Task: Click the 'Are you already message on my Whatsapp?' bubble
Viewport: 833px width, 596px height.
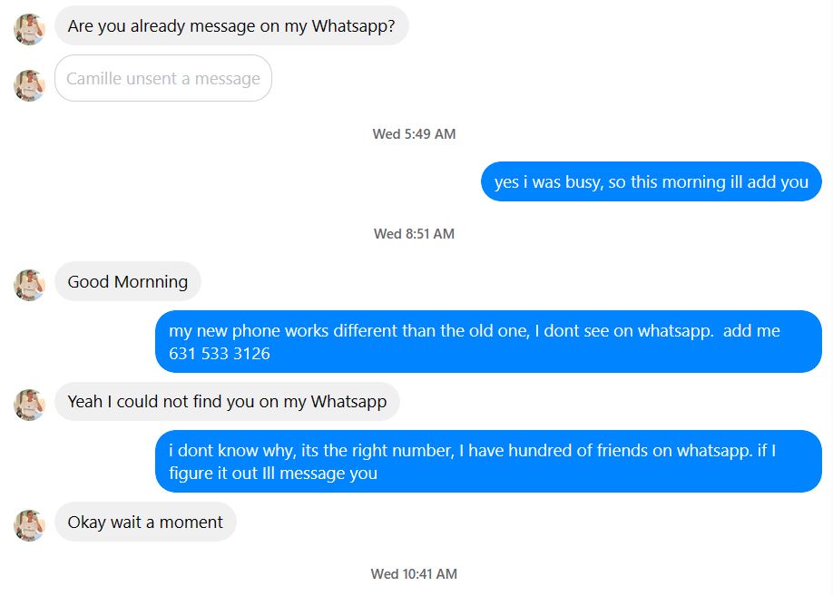Action: click(231, 26)
